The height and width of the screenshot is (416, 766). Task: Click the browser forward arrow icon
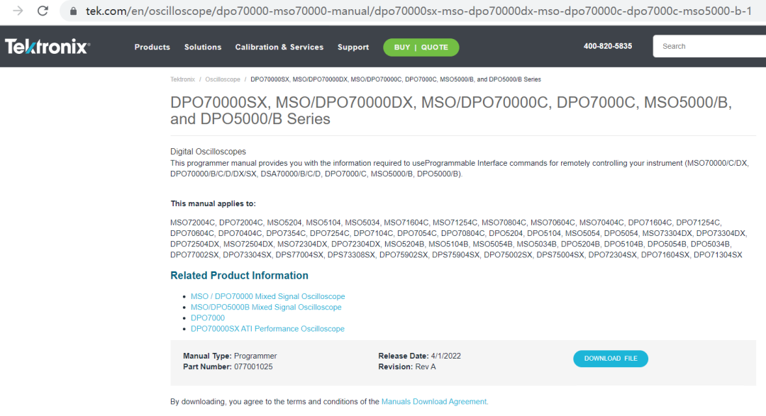[x=18, y=11]
